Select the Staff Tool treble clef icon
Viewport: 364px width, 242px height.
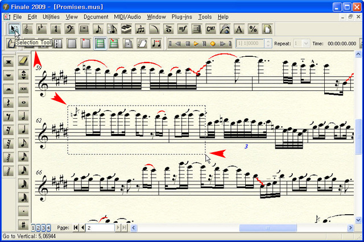28,29
